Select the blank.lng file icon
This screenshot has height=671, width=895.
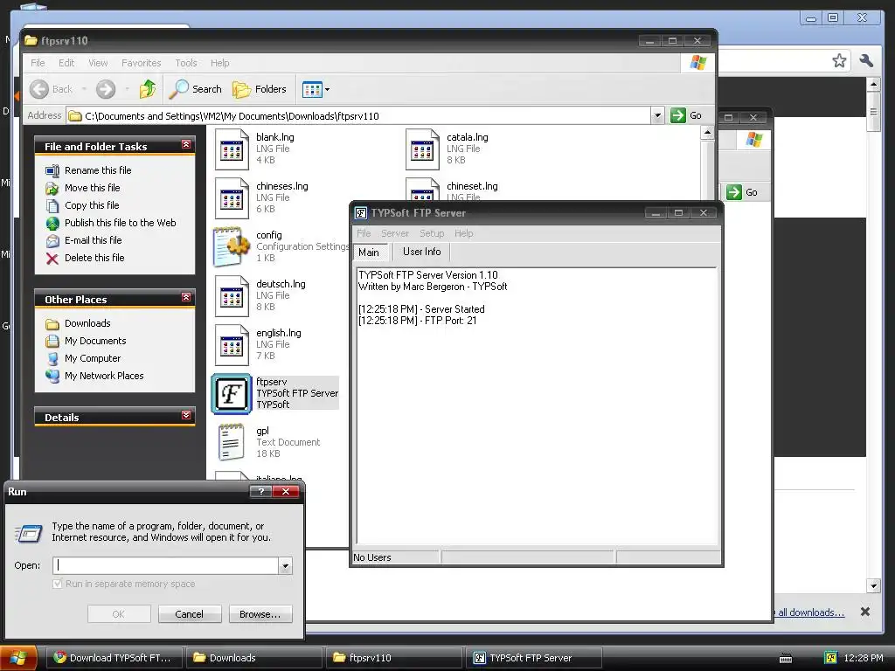click(x=232, y=149)
